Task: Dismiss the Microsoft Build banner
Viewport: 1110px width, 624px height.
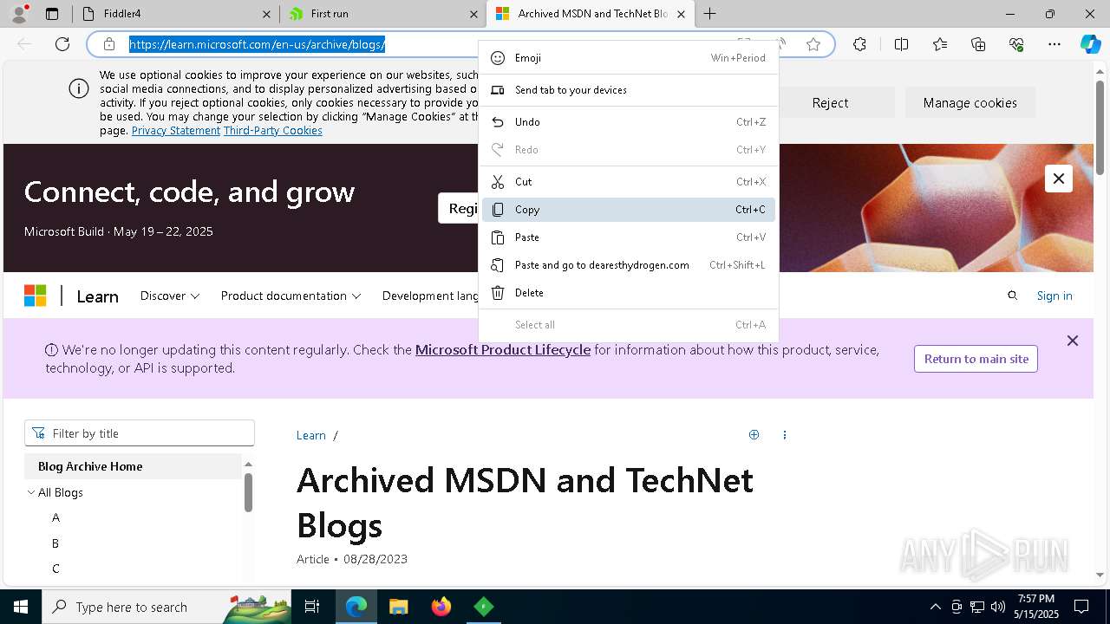Action: point(1059,179)
